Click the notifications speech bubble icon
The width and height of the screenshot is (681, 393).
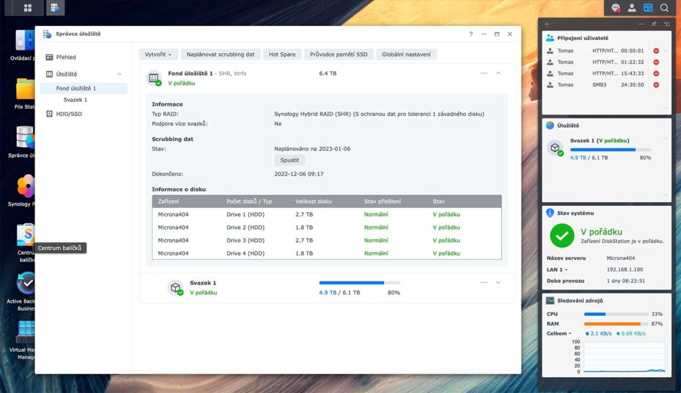pos(615,8)
